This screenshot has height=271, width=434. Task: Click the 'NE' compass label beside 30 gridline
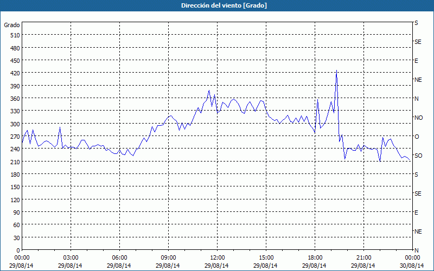(x=418, y=231)
